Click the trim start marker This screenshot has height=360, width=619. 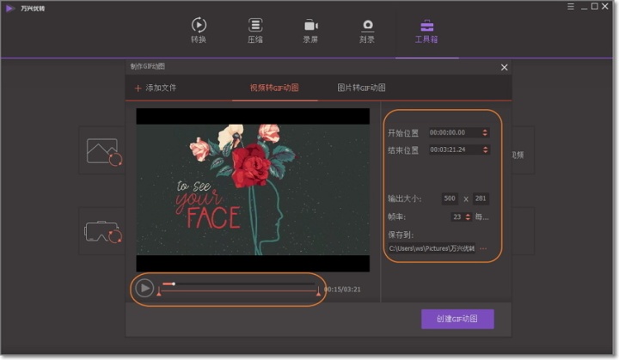tap(159, 292)
